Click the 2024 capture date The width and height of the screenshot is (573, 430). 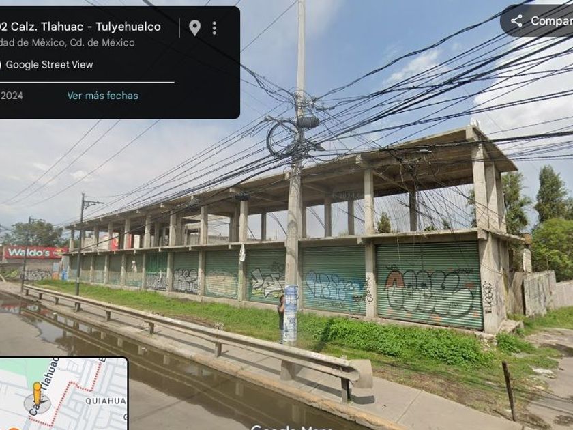coord(12,96)
